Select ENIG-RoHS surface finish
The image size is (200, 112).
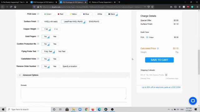(94, 21)
